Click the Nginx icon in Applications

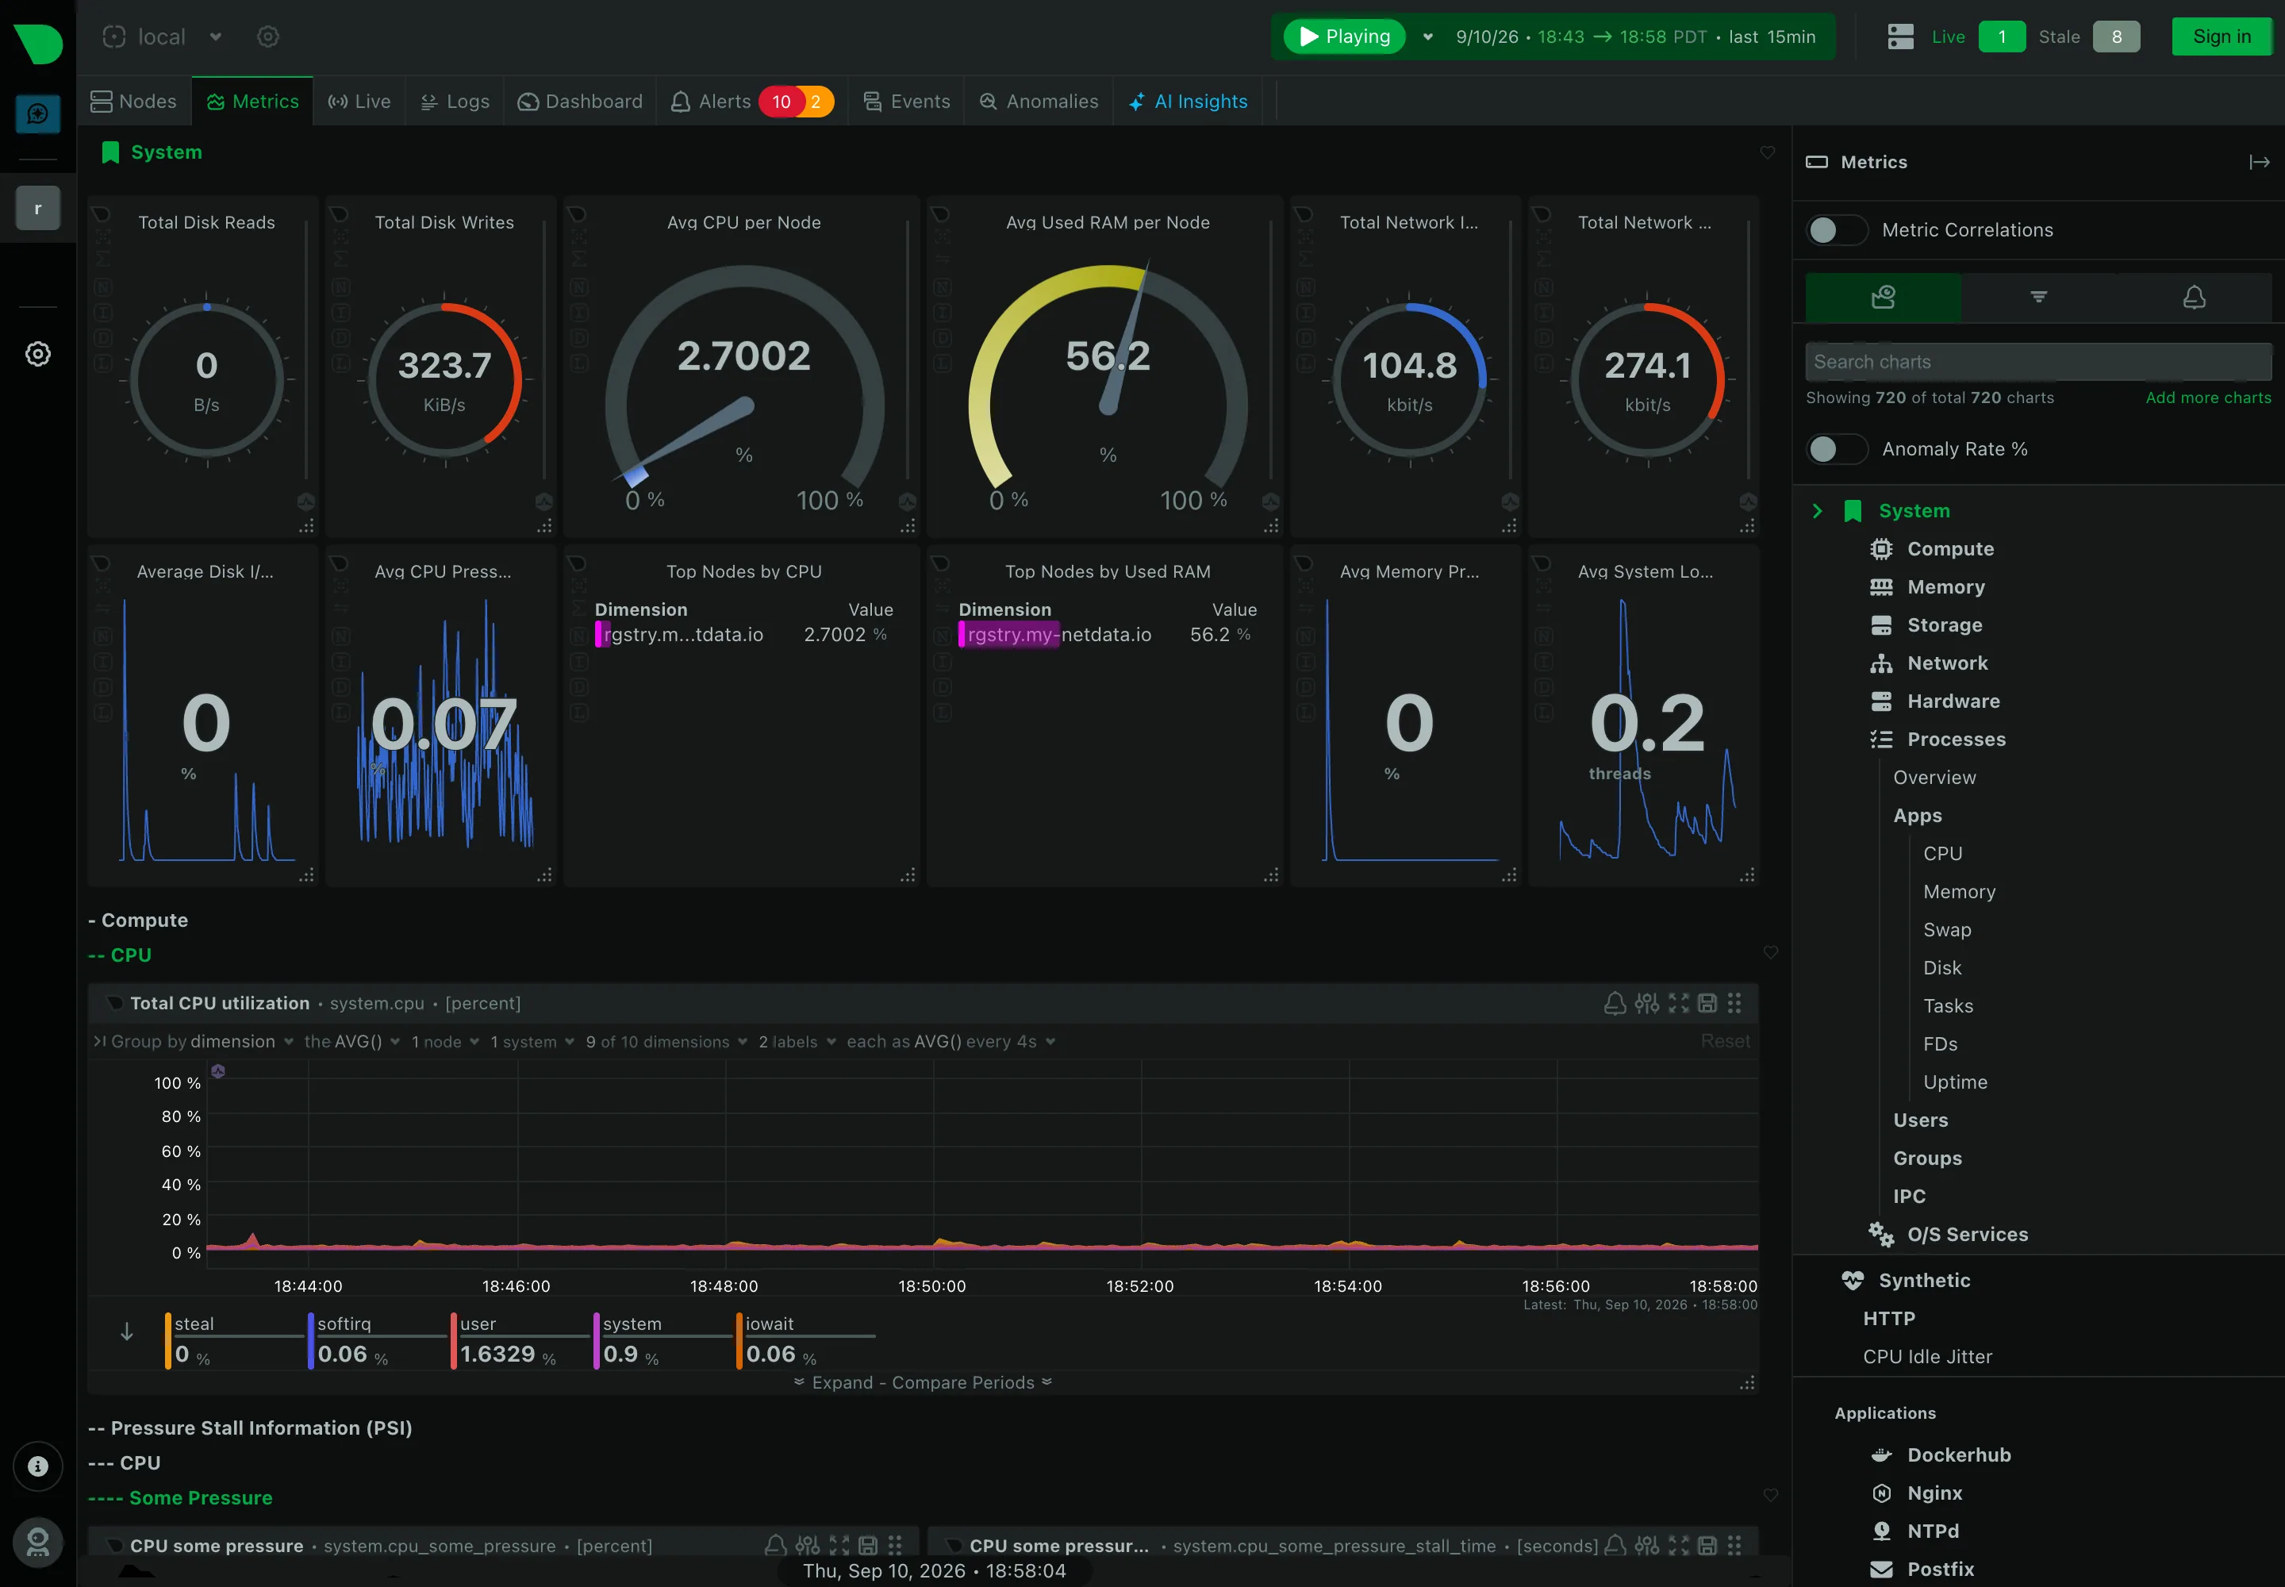(1881, 1493)
